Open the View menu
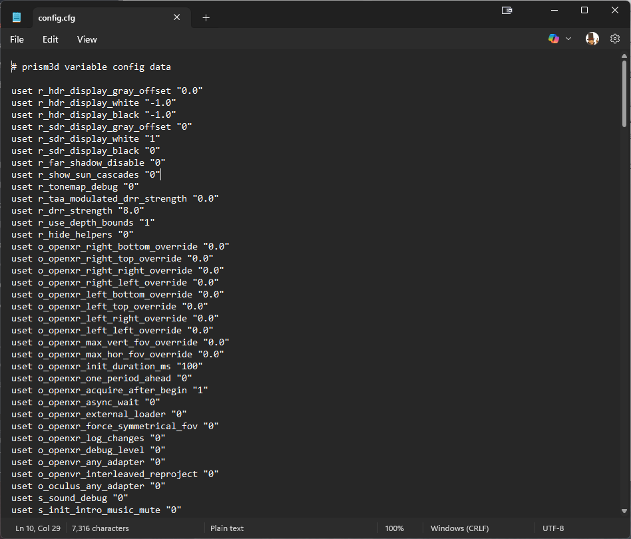Viewport: 631px width, 539px height. pyautogui.click(x=87, y=39)
